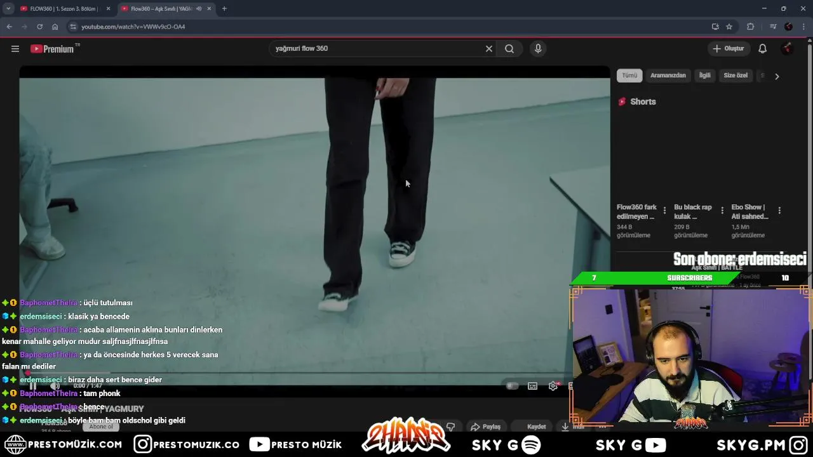Open the browser tab search dropdown

pos(8,9)
